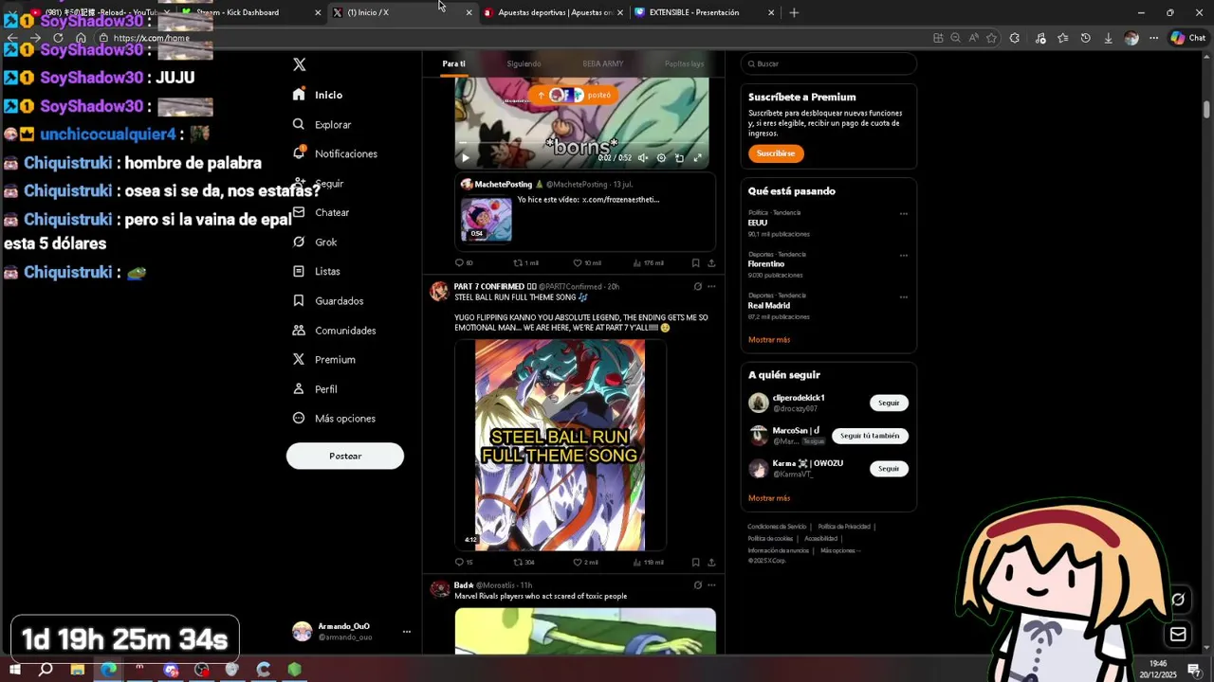Screen dimensions: 1214x682
Task: Switch to the Para ti tab
Action: coord(453,63)
